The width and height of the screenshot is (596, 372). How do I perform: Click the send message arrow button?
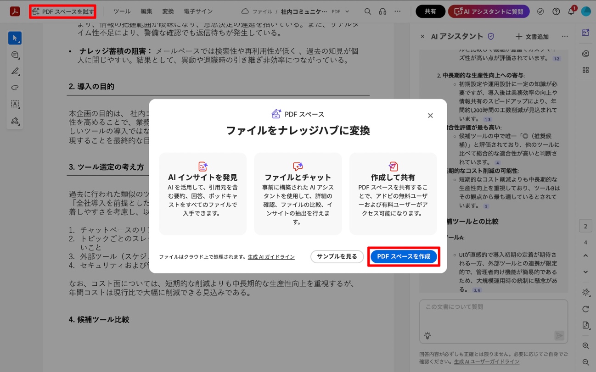[559, 335]
